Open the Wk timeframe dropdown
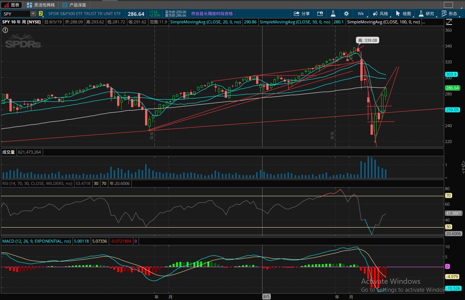Image resolution: width=465 pixels, height=300 pixels. tap(361, 14)
